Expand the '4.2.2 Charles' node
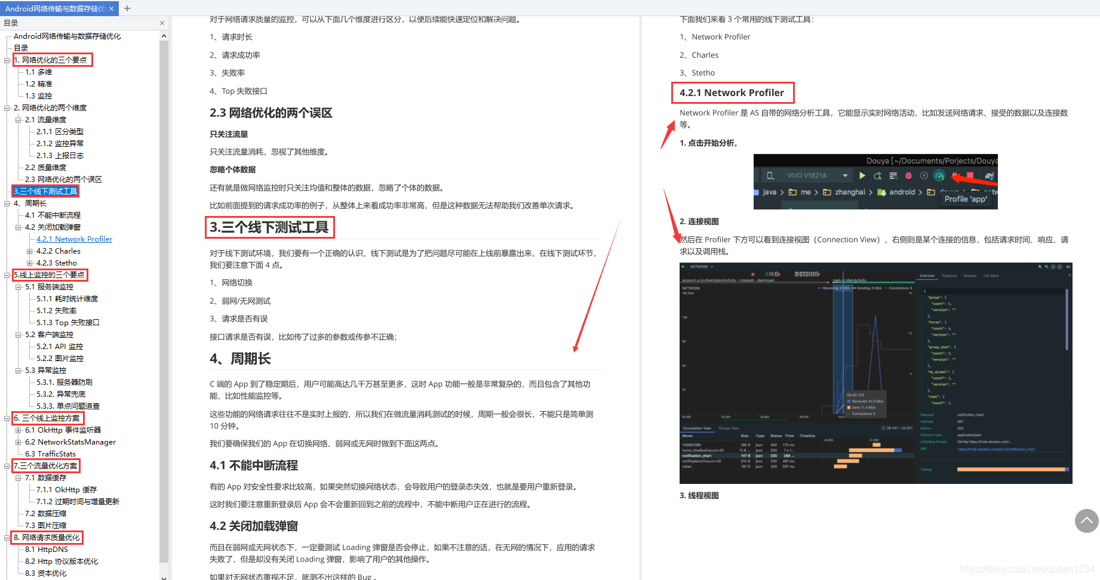This screenshot has height=580, width=1100. pos(30,251)
